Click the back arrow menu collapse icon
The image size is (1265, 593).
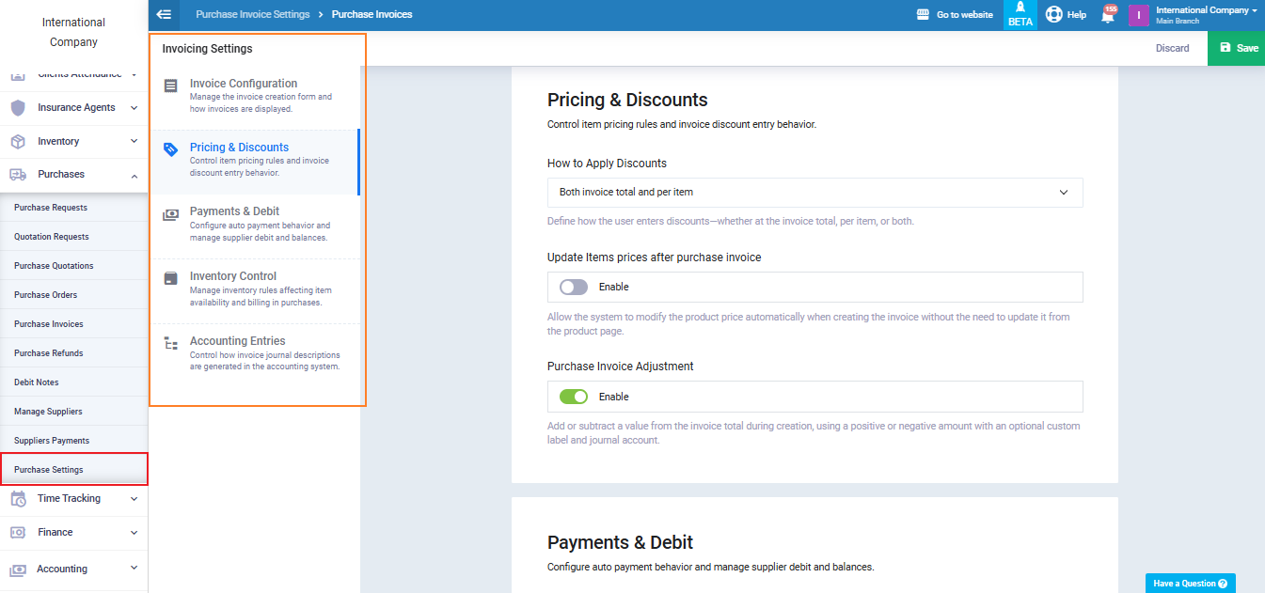165,14
